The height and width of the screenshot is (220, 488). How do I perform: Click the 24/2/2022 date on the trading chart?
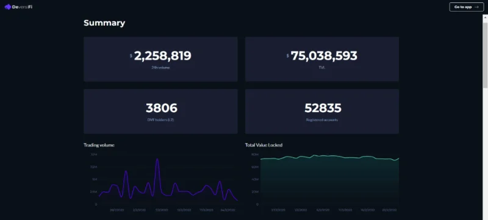[x=228, y=210]
